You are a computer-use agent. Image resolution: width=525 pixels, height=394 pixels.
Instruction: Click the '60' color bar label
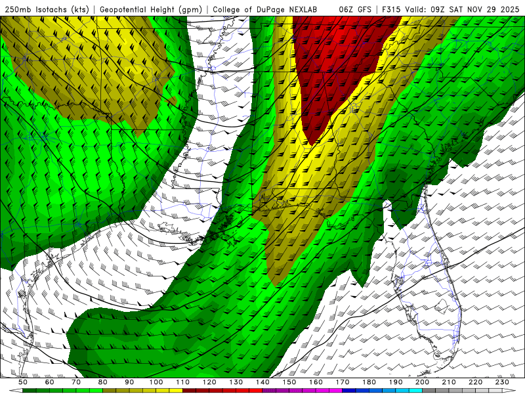(x=49, y=382)
